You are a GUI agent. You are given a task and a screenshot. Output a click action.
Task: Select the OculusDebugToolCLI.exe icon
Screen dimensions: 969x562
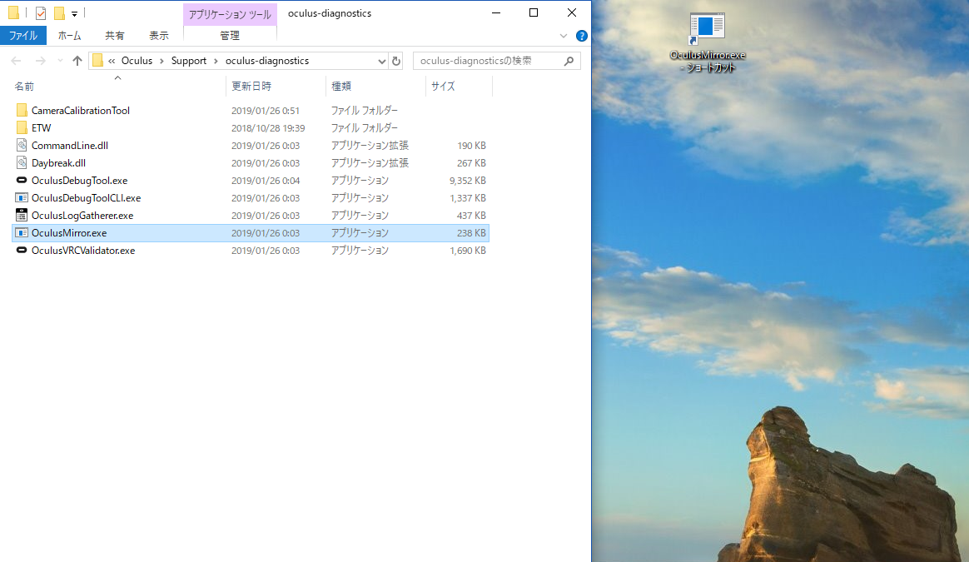coord(22,198)
